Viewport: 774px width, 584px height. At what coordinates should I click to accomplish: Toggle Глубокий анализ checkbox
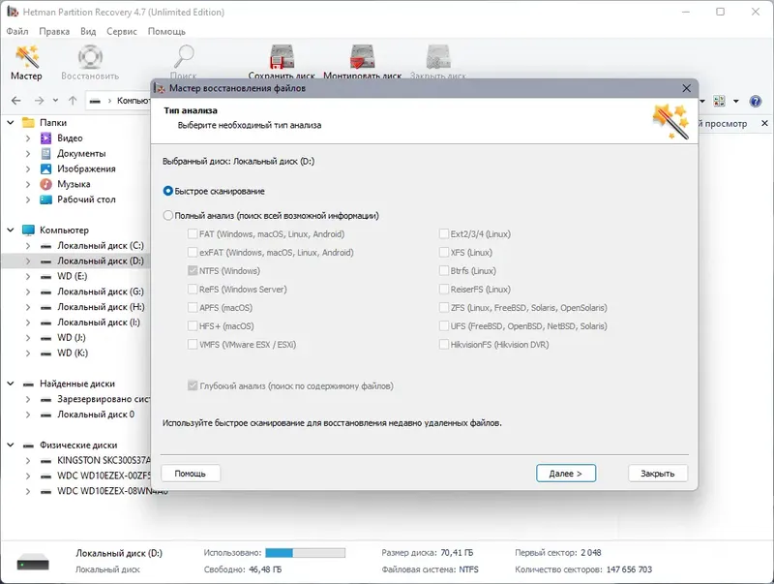pyautogui.click(x=193, y=385)
